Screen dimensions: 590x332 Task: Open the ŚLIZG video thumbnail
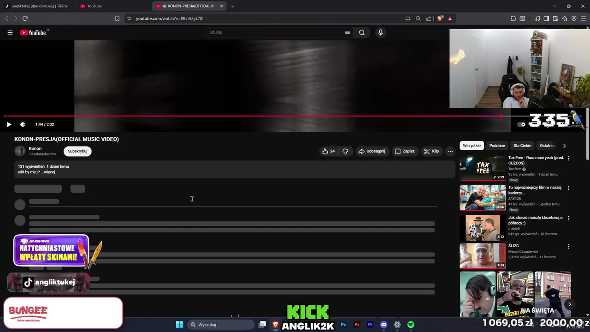pos(483,255)
